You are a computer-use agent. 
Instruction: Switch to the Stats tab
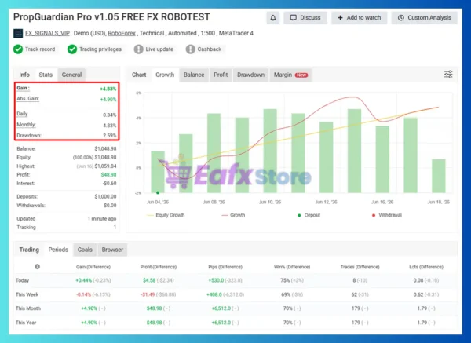click(x=46, y=75)
